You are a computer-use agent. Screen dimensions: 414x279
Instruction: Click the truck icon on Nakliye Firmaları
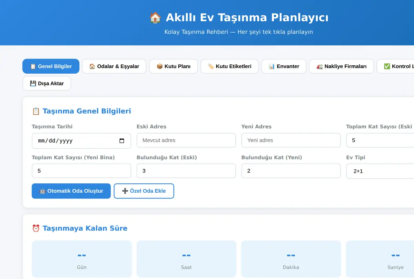pos(319,66)
